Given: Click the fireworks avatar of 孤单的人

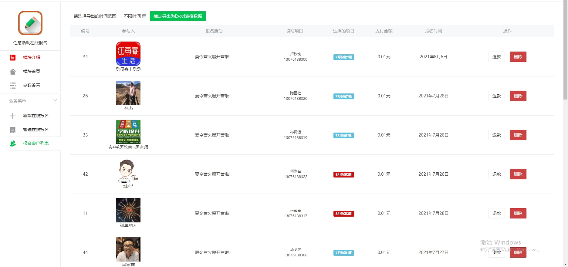Looking at the screenshot, I should (x=128, y=210).
